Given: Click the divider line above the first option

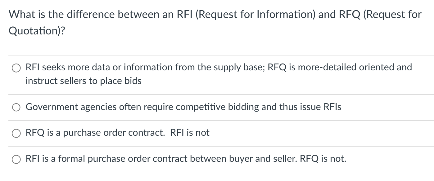Looking at the screenshot, I should point(217,55).
